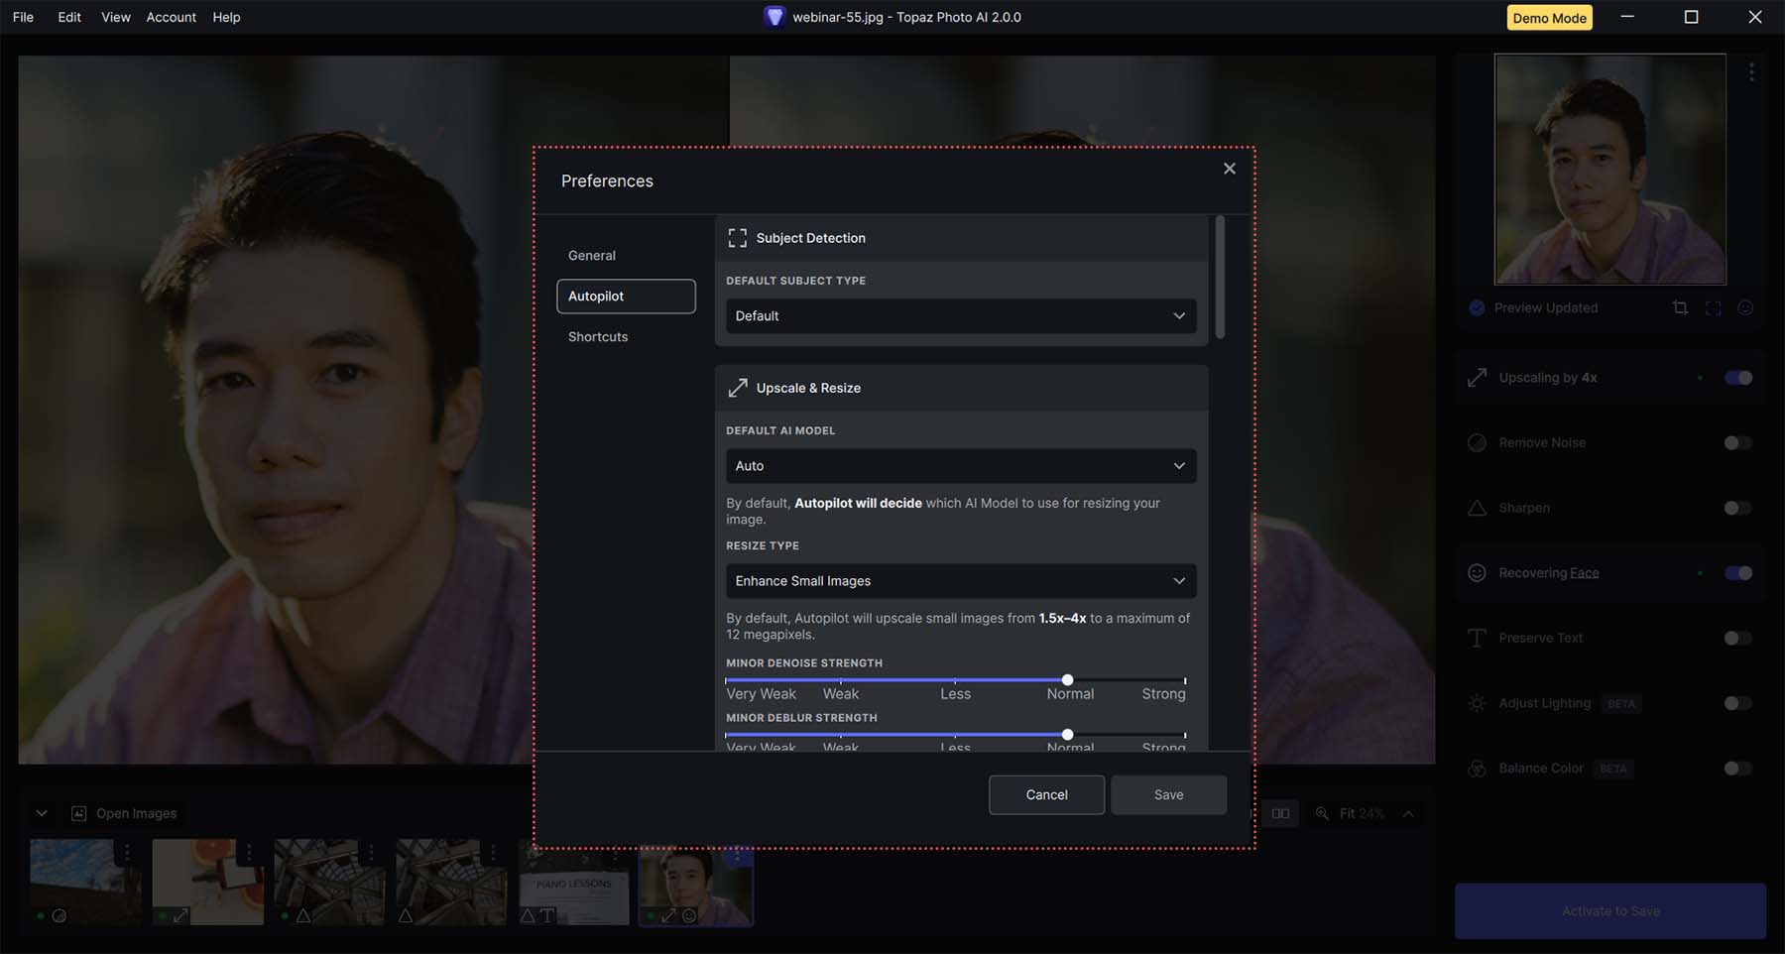
Task: Open the Edit menu
Action: (68, 17)
